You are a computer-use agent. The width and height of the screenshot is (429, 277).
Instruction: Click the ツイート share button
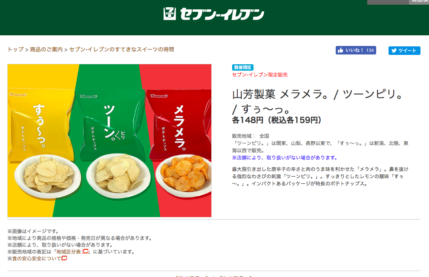click(404, 51)
